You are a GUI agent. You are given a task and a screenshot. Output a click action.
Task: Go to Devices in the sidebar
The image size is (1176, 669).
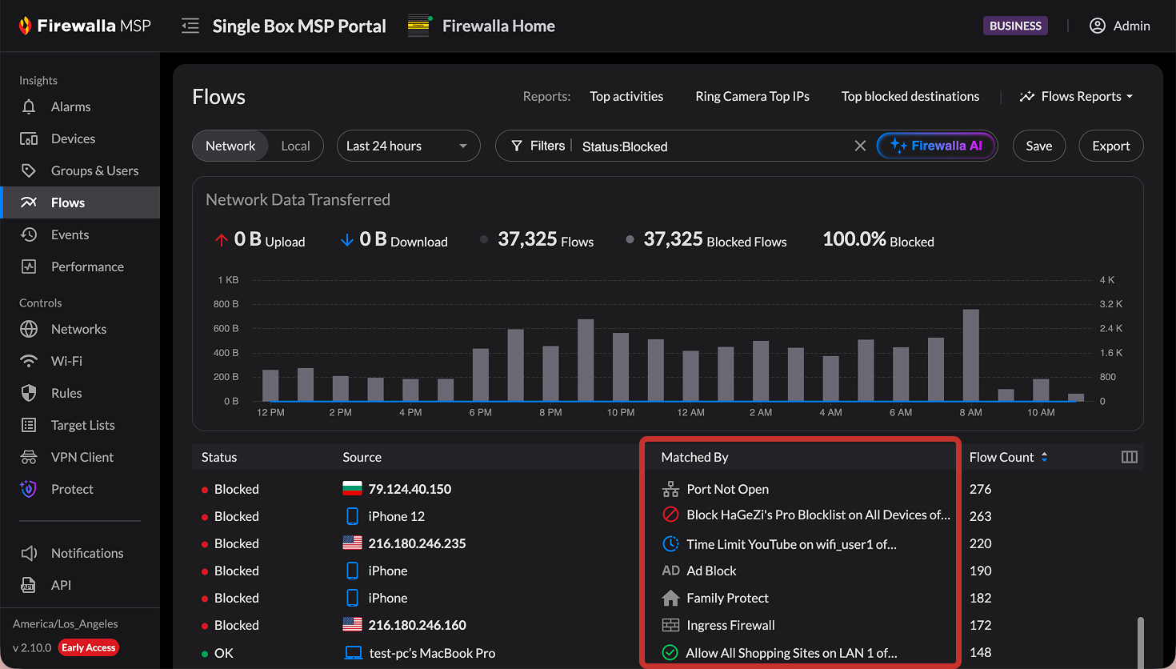[73, 138]
